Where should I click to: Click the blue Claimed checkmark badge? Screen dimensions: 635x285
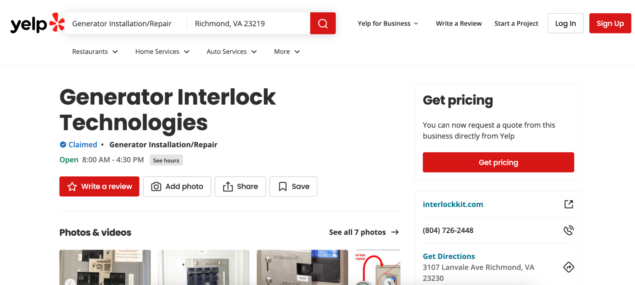pyautogui.click(x=63, y=145)
